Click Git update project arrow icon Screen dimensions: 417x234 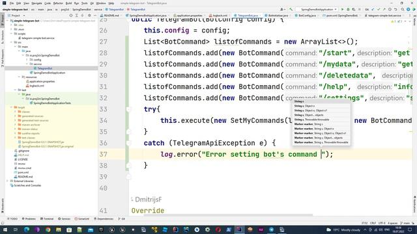click(x=373, y=9)
